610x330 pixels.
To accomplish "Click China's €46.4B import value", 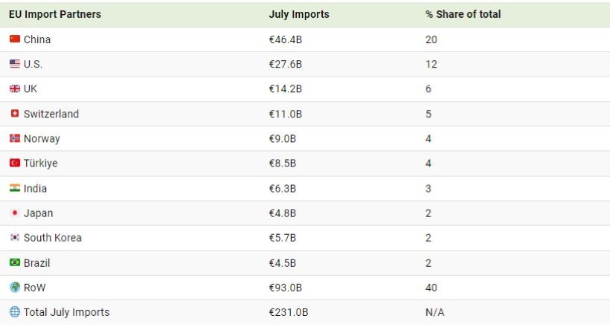I will [286, 39].
